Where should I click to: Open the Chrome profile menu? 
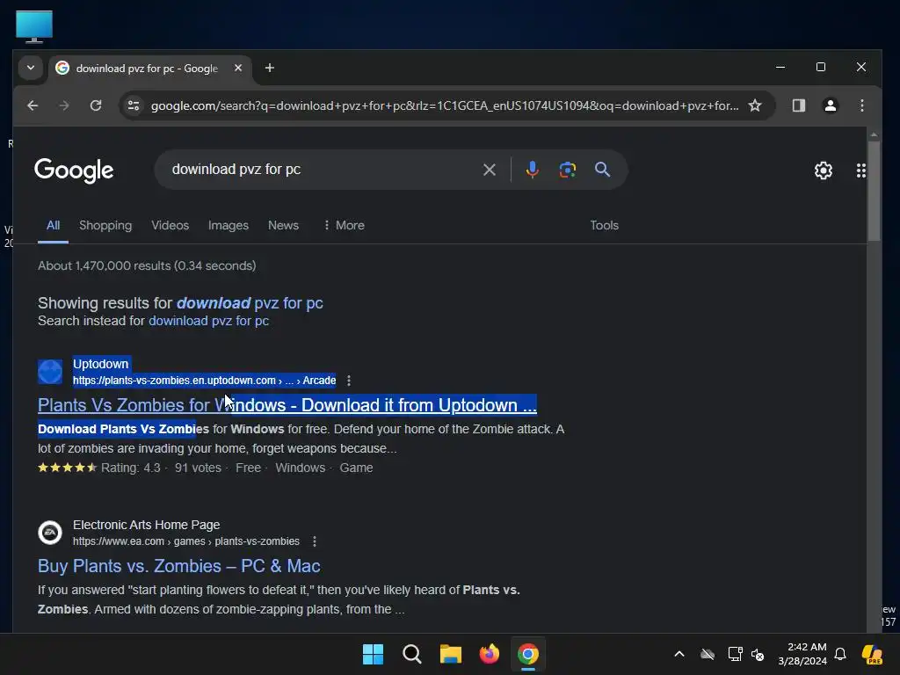tap(831, 105)
